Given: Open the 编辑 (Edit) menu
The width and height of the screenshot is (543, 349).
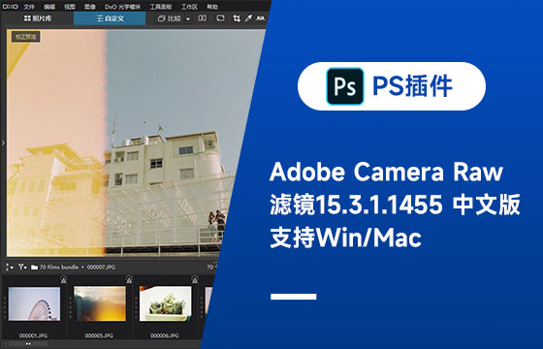Looking at the screenshot, I should click(x=49, y=7).
